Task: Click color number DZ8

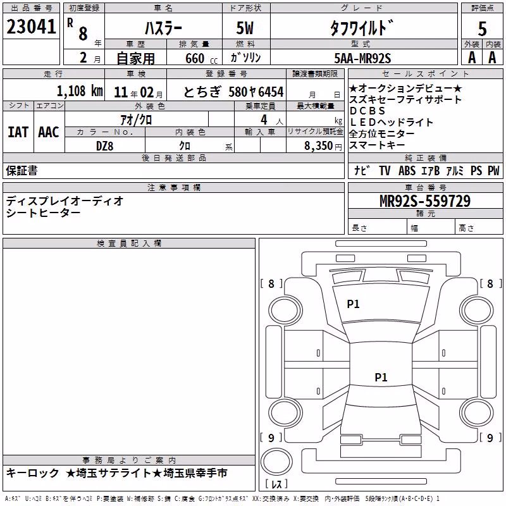Action: click(105, 146)
